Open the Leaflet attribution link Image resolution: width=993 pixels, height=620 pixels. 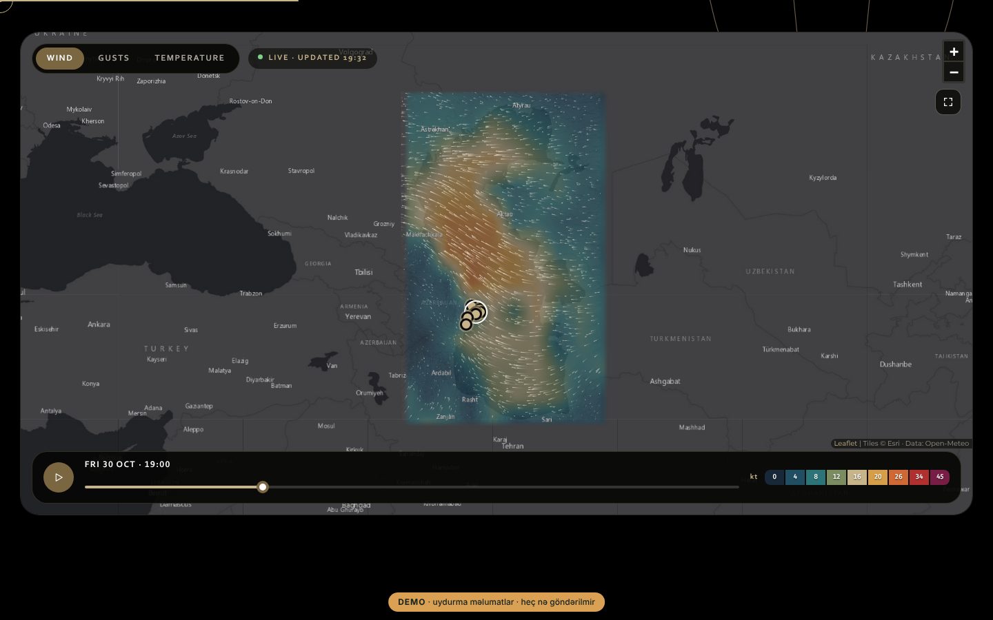coord(845,444)
